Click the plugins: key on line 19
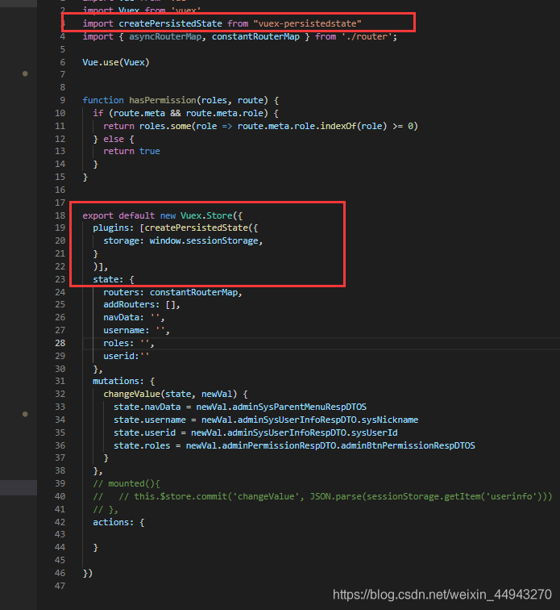 [113, 228]
